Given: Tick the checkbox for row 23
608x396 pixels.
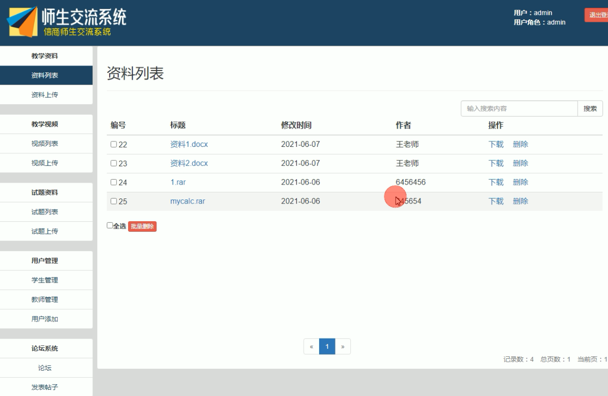Looking at the screenshot, I should (x=113, y=163).
